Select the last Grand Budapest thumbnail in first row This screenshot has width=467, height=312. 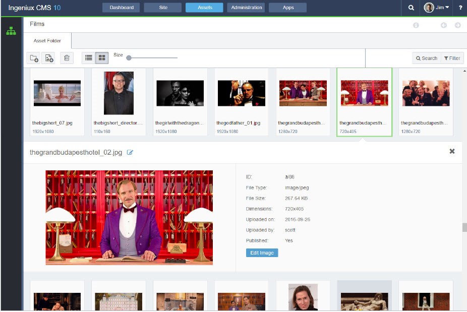click(426, 93)
